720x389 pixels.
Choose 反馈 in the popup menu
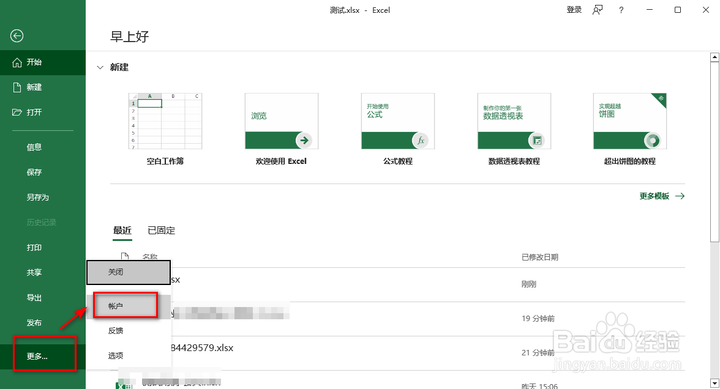click(129, 331)
